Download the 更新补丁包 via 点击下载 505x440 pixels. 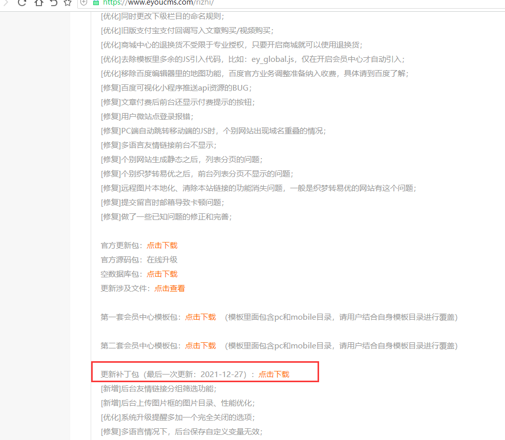[274, 375]
